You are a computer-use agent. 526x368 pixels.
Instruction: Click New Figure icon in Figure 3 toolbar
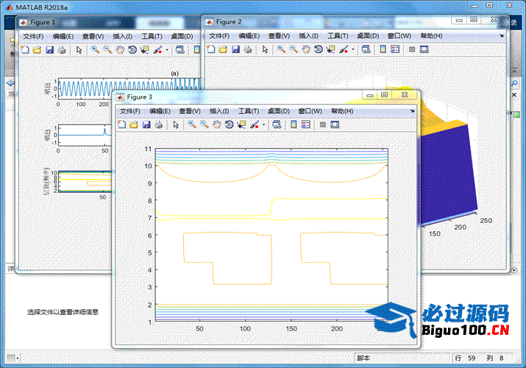click(x=122, y=125)
